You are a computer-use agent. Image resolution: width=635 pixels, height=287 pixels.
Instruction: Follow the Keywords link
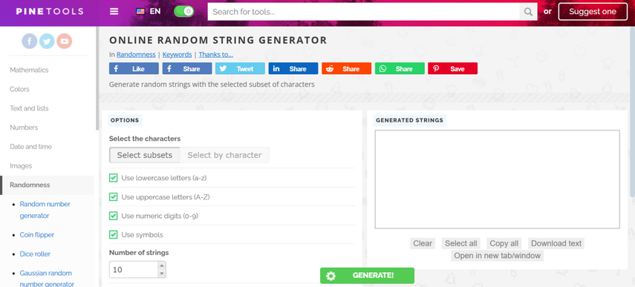(177, 55)
